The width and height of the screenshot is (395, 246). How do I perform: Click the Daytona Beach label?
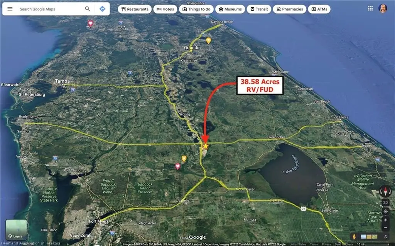pos(222,22)
